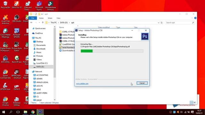Image resolution: width=205 pixels, height=115 pixels.
Task: Click DATA (D:) in the address breadcrumb
Action: [x=64, y=23]
